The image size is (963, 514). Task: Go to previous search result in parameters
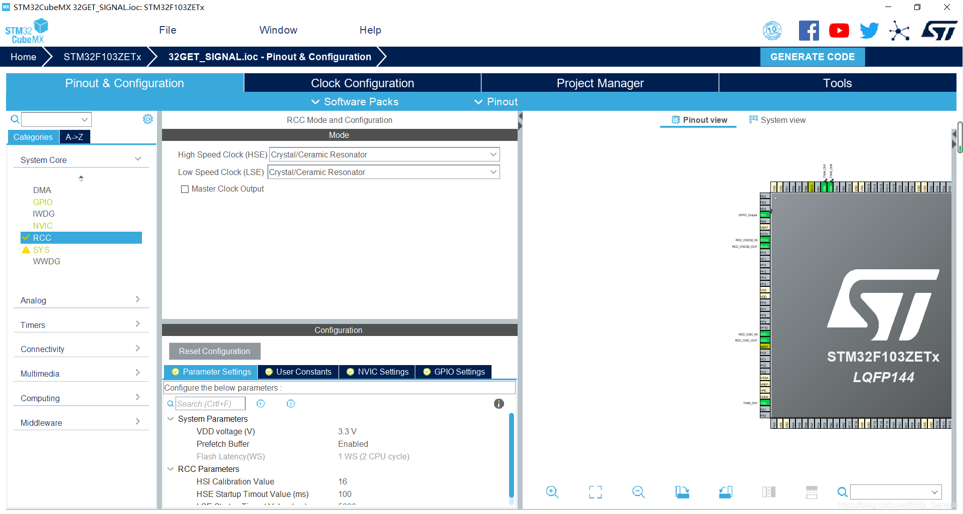pos(261,404)
